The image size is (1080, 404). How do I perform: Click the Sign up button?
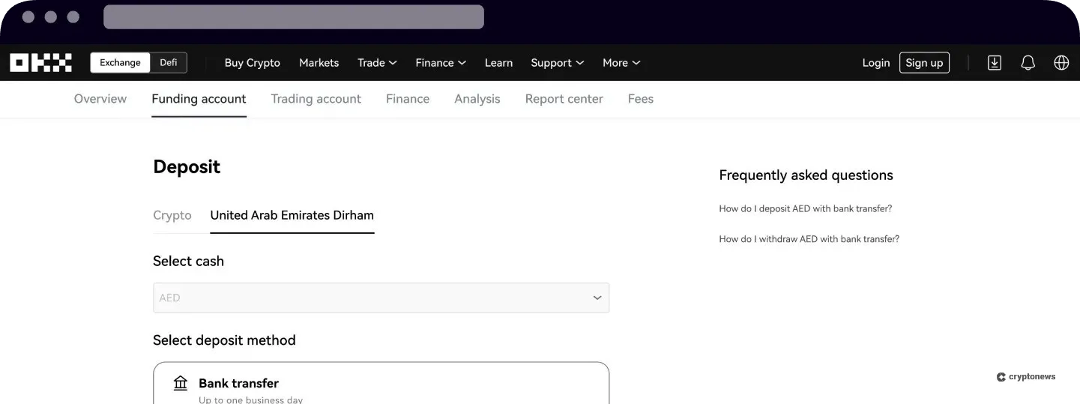[x=924, y=63]
